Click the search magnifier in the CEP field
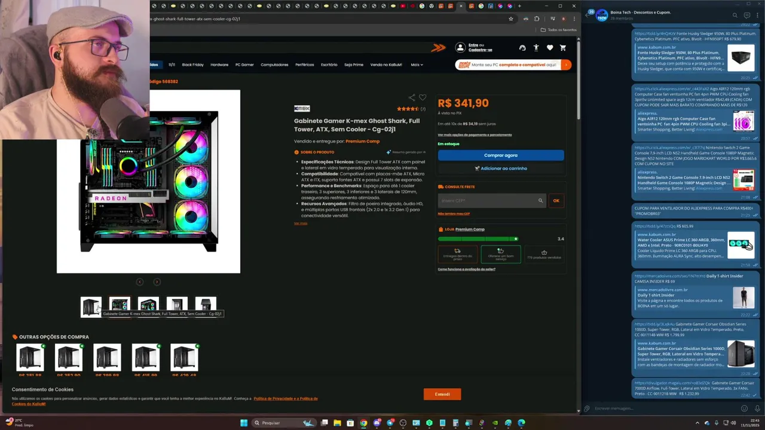The height and width of the screenshot is (430, 765). coord(540,201)
